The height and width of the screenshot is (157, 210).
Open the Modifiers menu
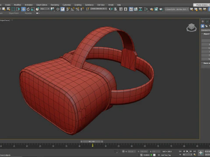tap(17, 5)
